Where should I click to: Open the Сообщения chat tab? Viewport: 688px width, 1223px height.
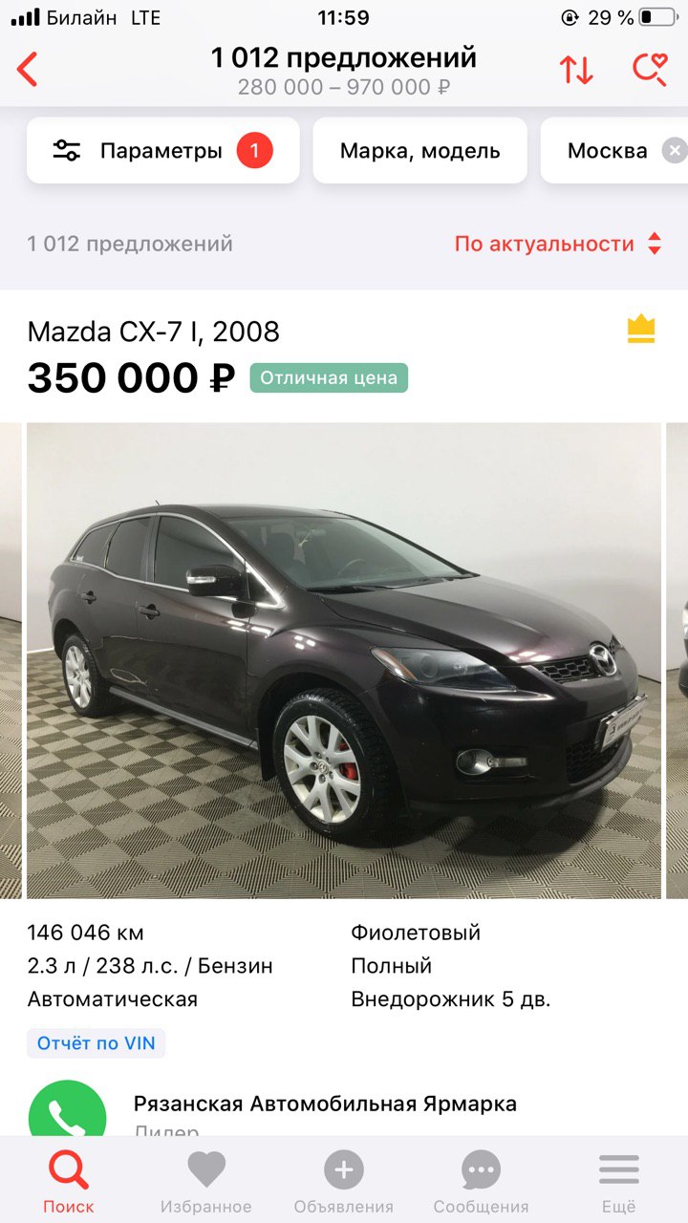pos(481,1181)
